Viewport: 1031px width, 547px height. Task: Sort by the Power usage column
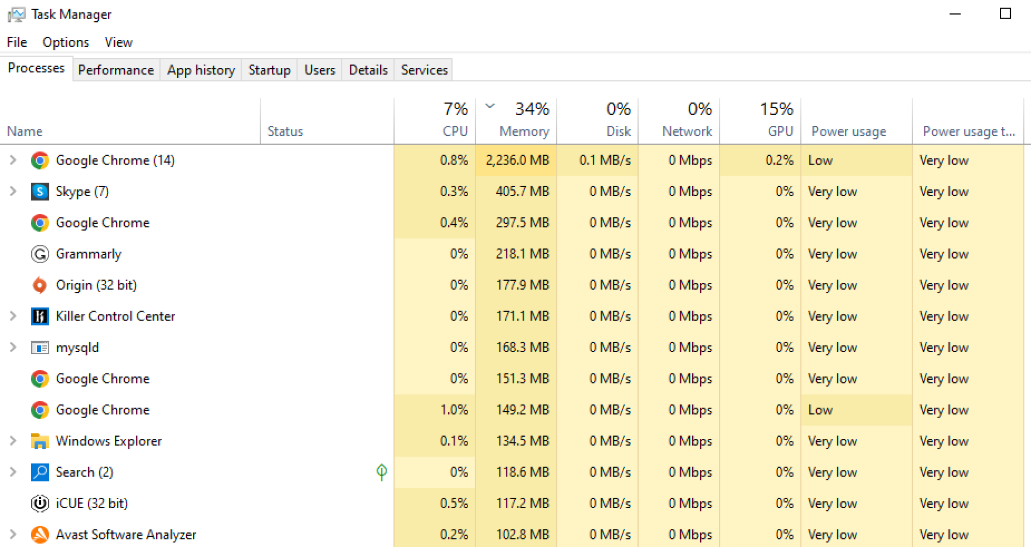click(848, 131)
